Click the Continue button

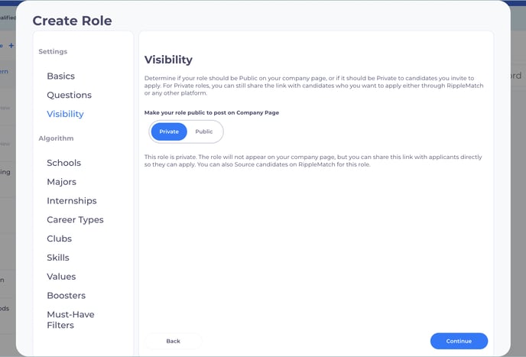459,341
